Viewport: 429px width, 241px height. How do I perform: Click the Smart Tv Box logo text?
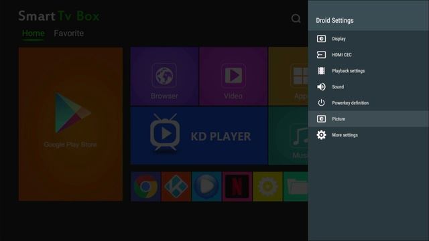[59, 16]
